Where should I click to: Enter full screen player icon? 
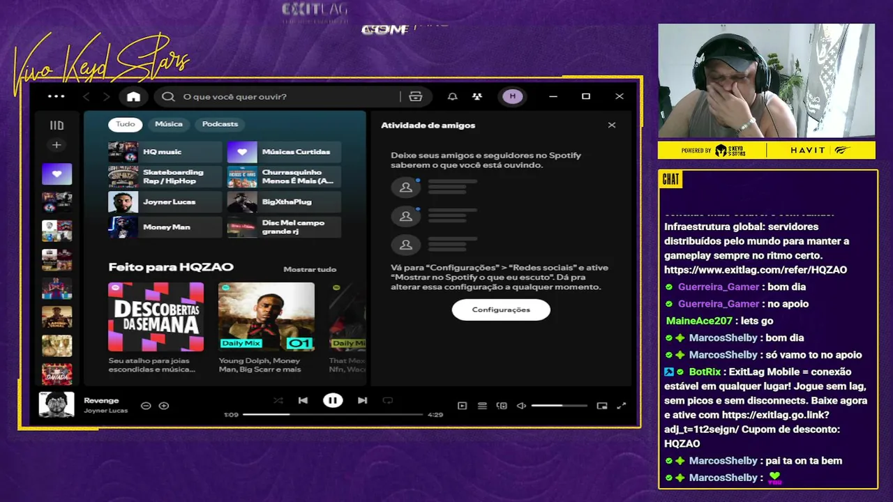coord(622,406)
